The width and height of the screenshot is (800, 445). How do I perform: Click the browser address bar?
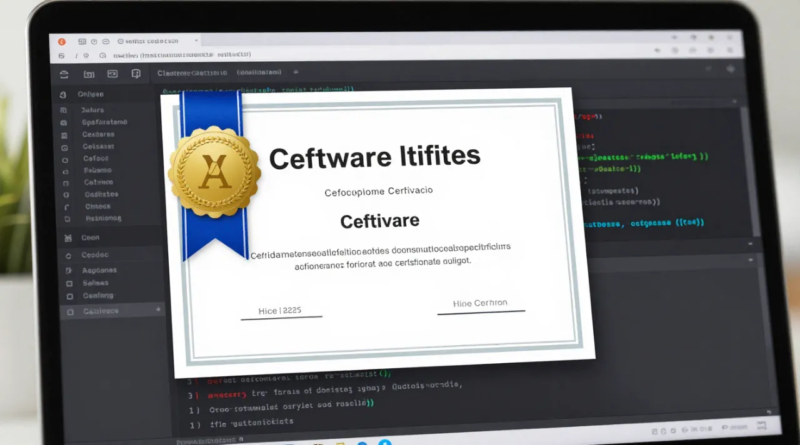tap(375, 54)
